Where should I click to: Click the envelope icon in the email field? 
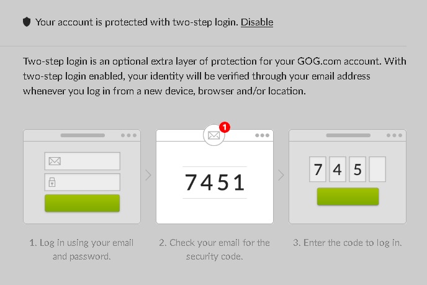[x=54, y=161]
